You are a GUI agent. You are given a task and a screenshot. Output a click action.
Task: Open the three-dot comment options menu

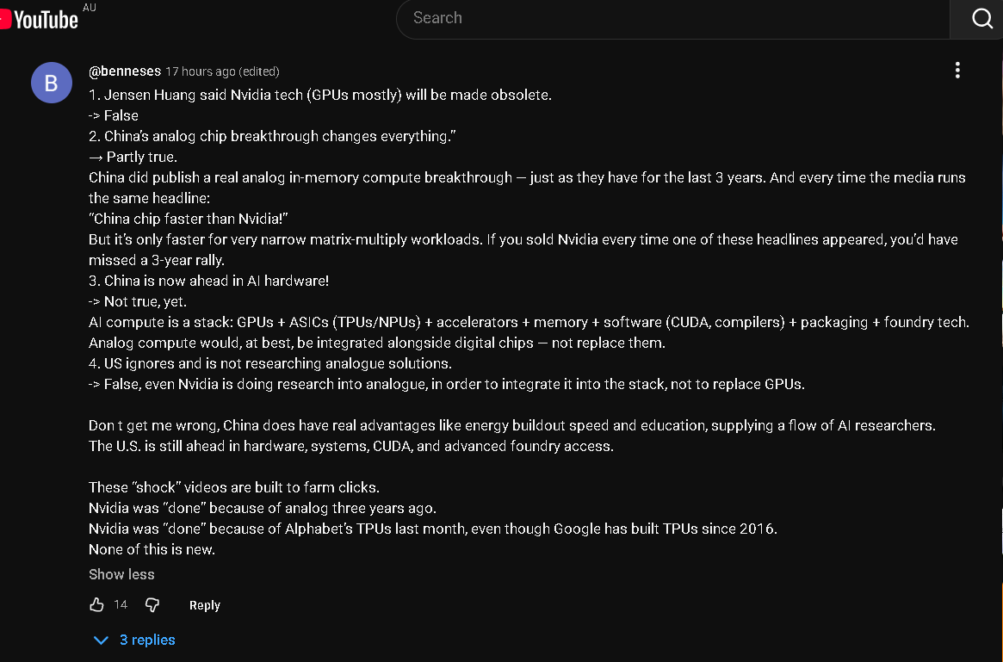tap(957, 71)
